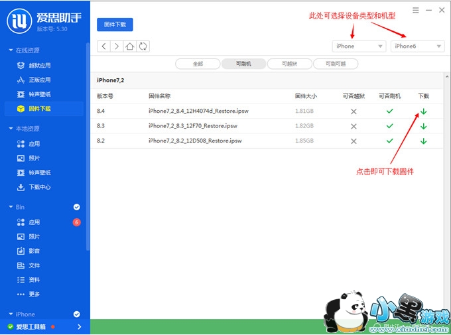Toggle the check mark beside iPhone in sidebar

pos(76,314)
